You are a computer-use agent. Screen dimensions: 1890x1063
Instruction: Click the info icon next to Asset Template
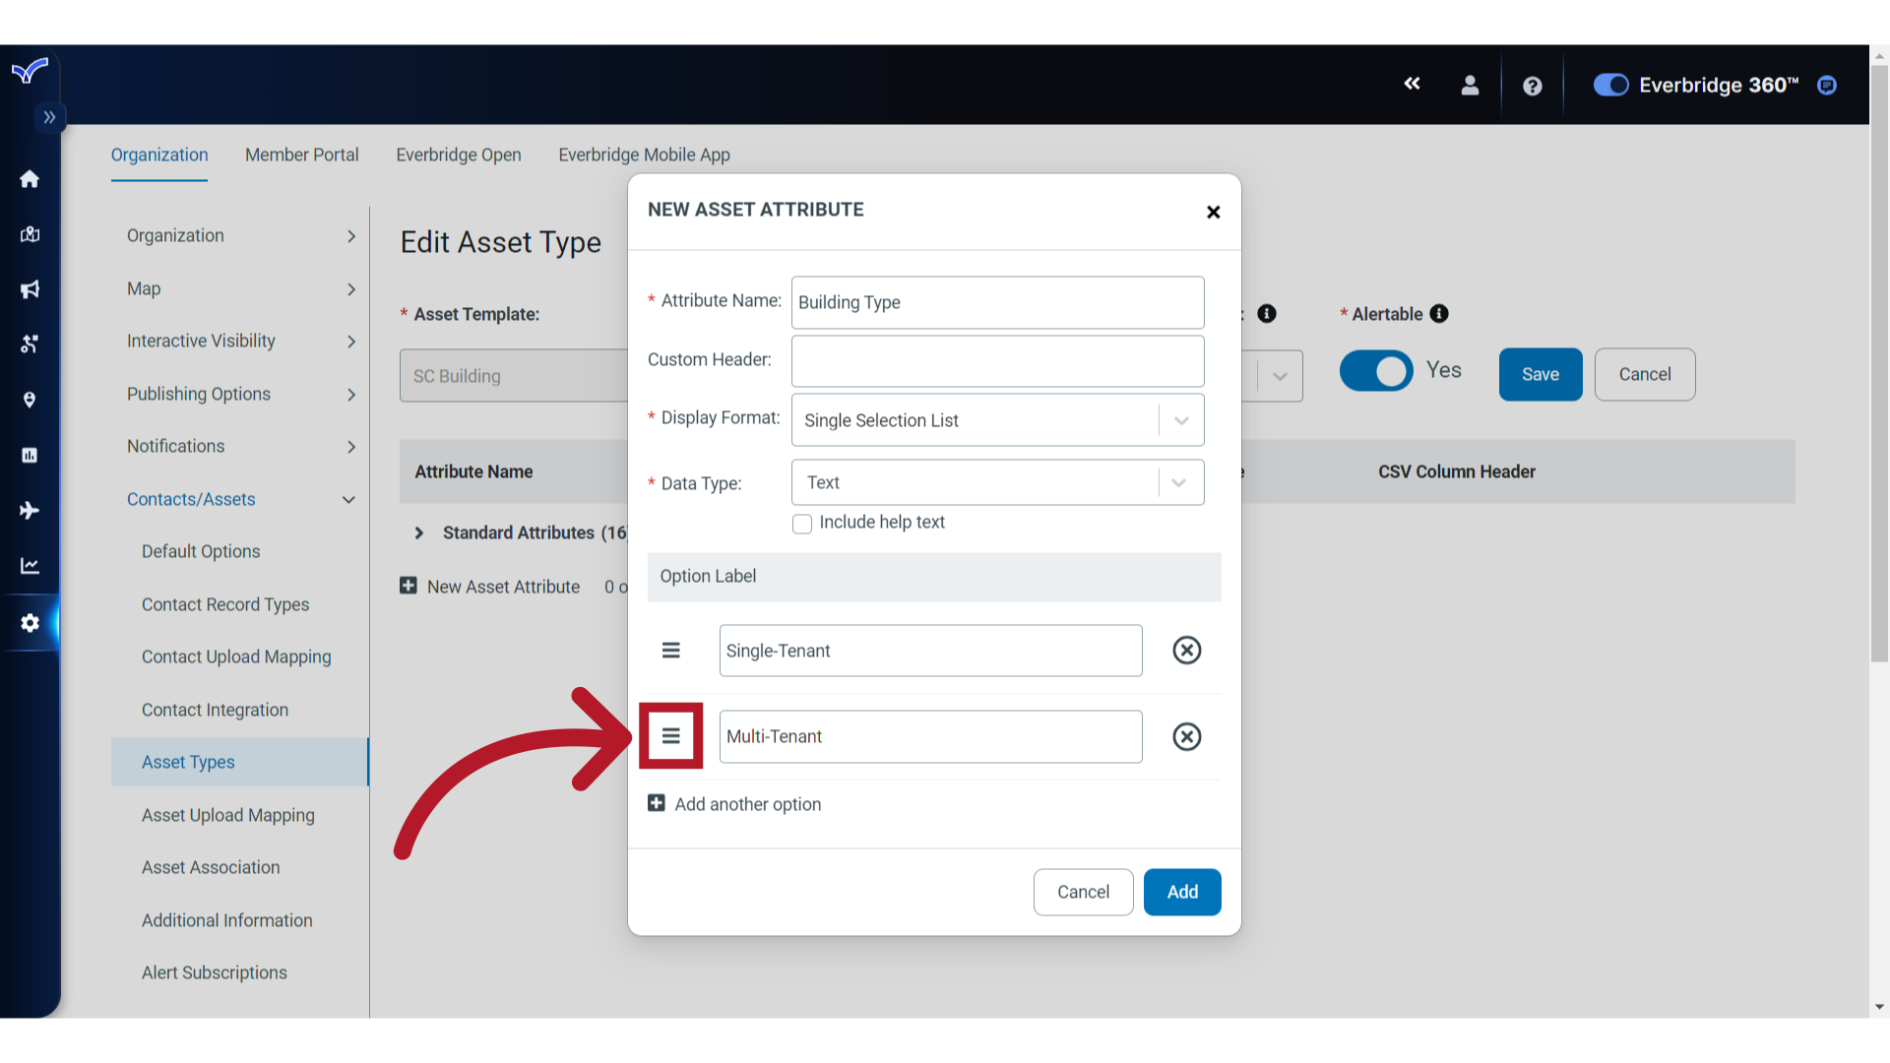(1266, 313)
